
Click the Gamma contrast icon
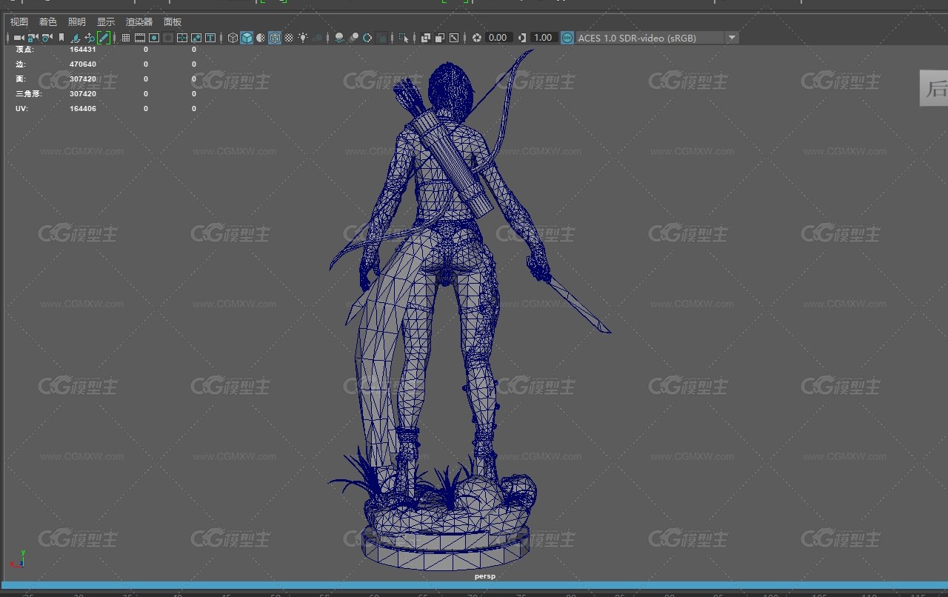(523, 38)
